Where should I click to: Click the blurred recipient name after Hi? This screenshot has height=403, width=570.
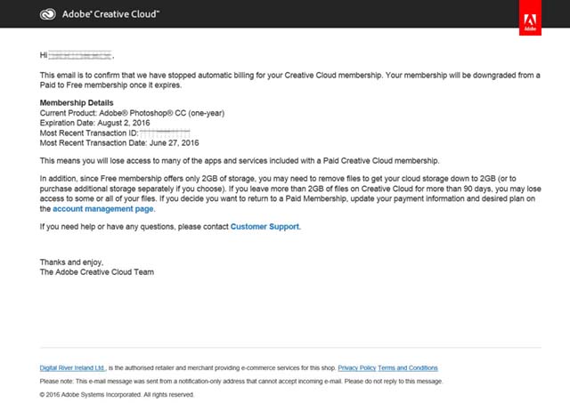[x=80, y=55]
